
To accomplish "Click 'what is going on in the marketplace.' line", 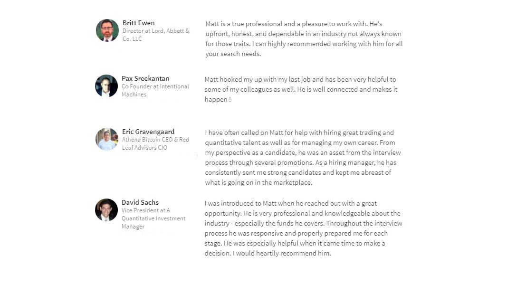I will (x=258, y=182).
